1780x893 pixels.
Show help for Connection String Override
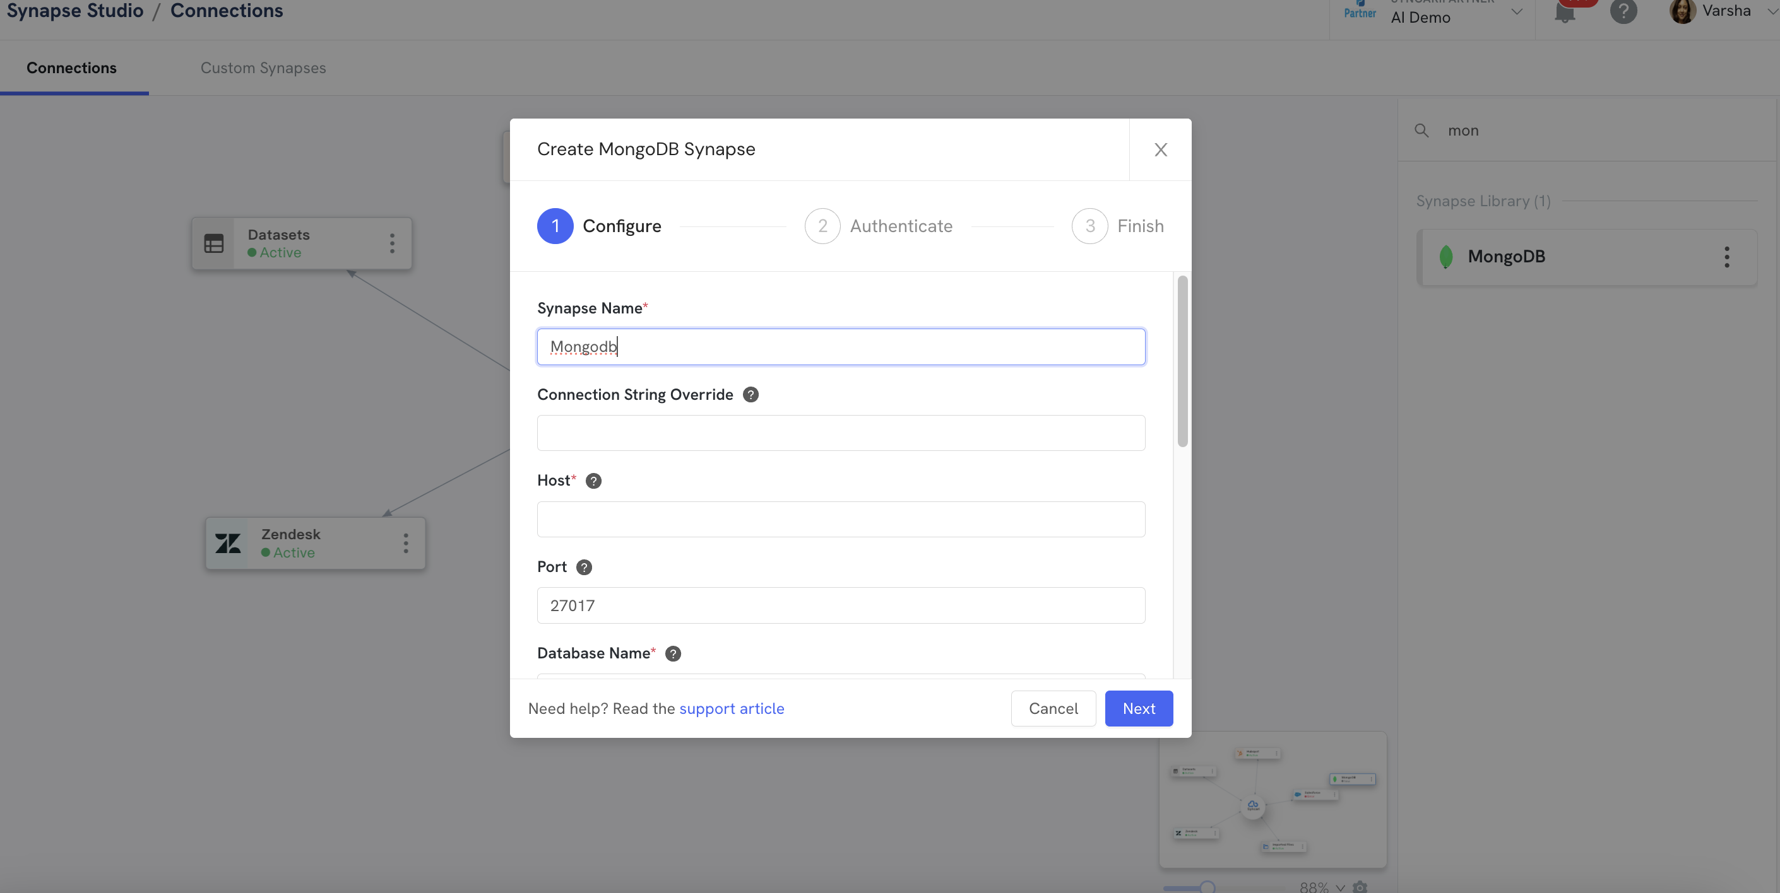[751, 394]
